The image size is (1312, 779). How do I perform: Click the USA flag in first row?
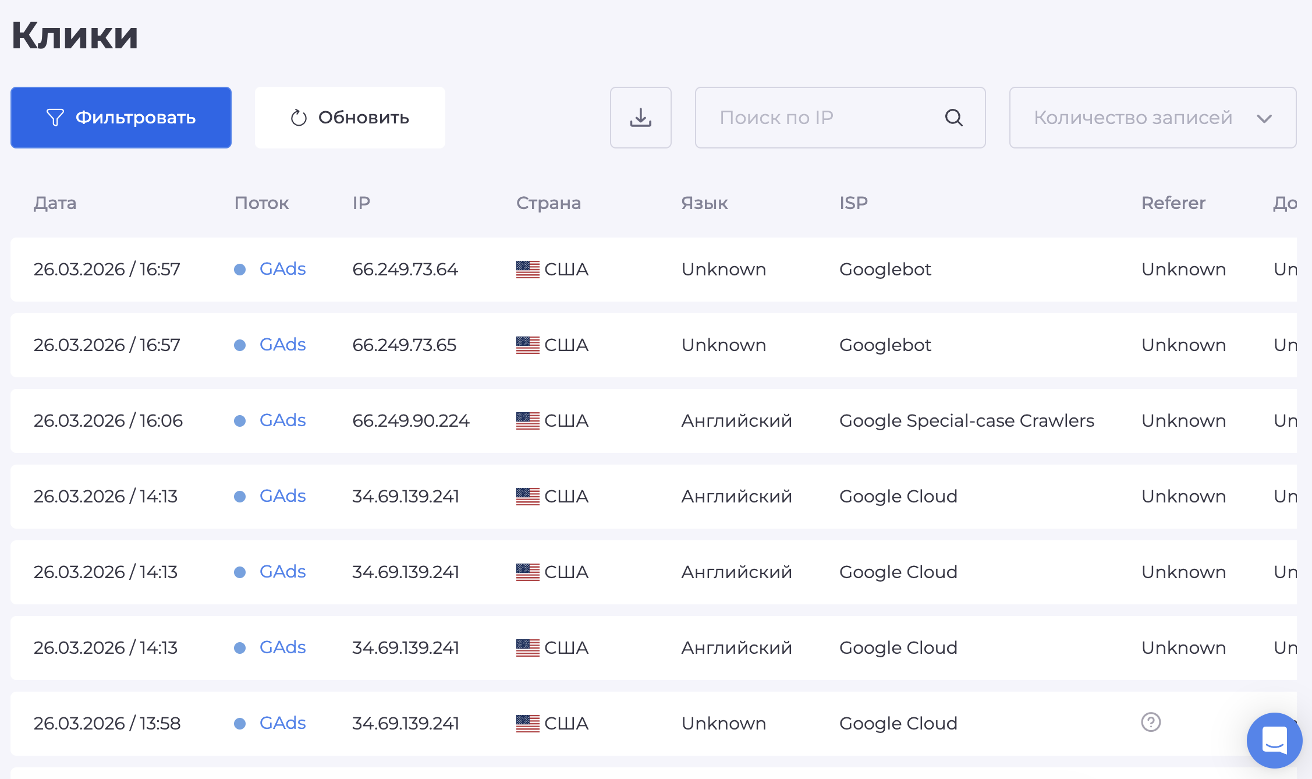pos(527,269)
